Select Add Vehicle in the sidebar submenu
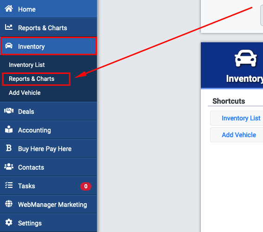The height and width of the screenshot is (232, 263). pyautogui.click(x=25, y=93)
